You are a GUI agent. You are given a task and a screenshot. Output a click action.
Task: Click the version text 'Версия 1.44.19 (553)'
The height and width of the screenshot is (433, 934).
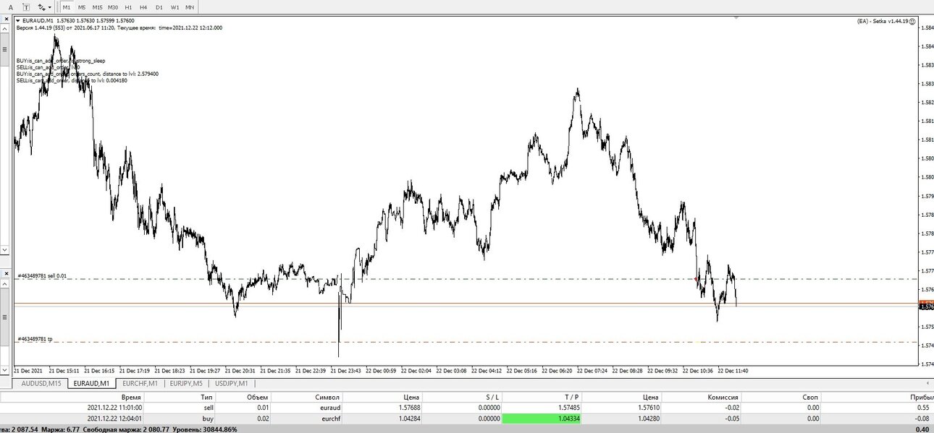point(41,27)
